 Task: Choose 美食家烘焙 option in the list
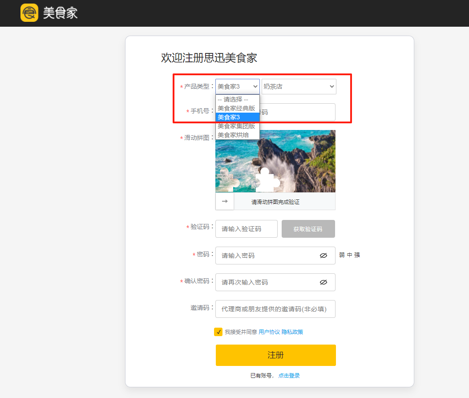pos(234,135)
